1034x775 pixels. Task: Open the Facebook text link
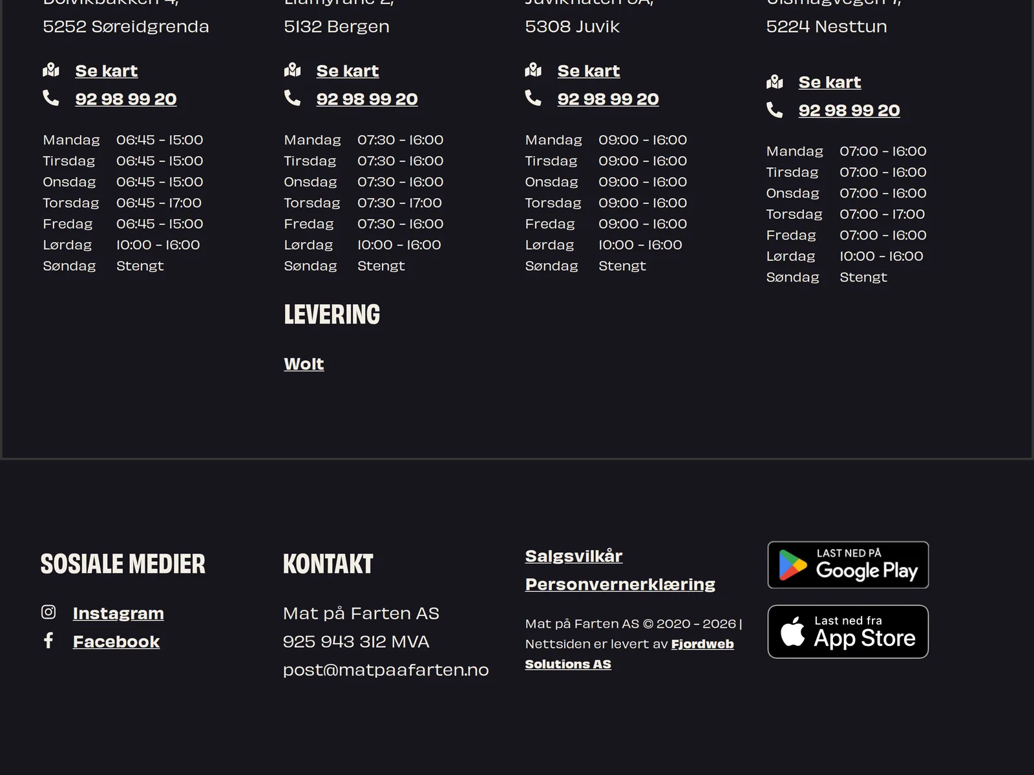116,641
